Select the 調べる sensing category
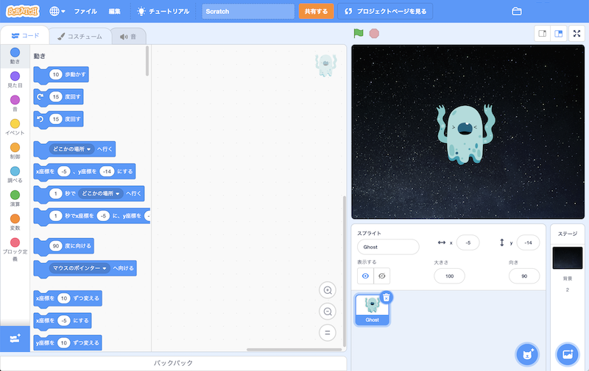The image size is (589, 371). [x=15, y=174]
